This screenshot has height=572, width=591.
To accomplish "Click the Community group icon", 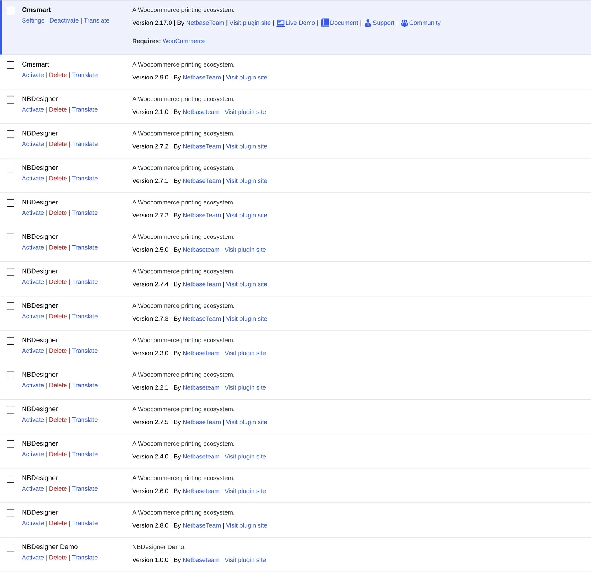I will click(x=404, y=23).
